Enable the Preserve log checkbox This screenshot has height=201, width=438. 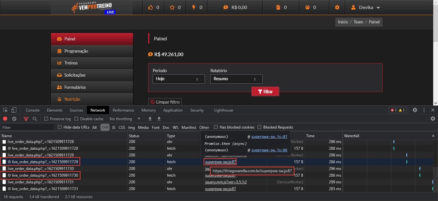pyautogui.click(x=46, y=119)
